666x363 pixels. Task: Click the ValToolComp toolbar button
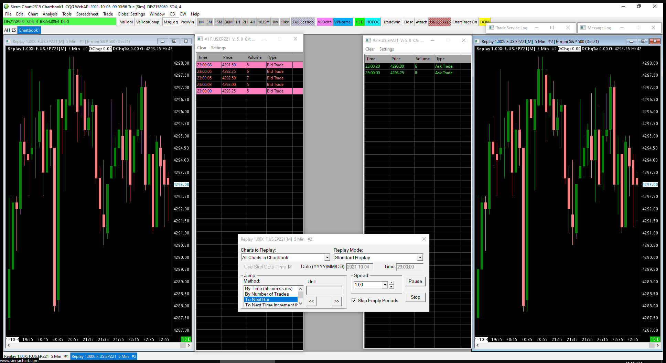pyautogui.click(x=148, y=22)
